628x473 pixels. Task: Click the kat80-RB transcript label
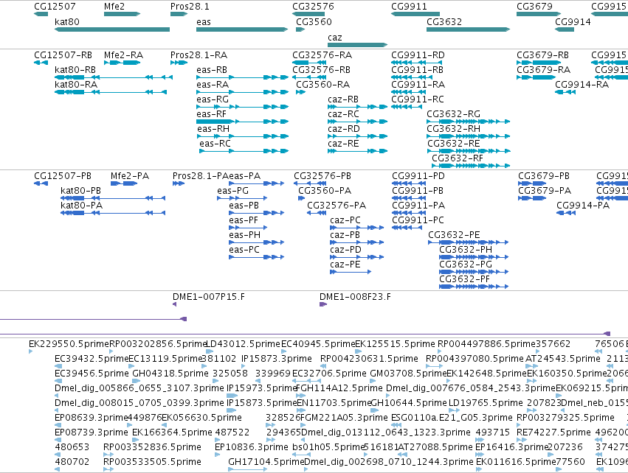(75, 69)
